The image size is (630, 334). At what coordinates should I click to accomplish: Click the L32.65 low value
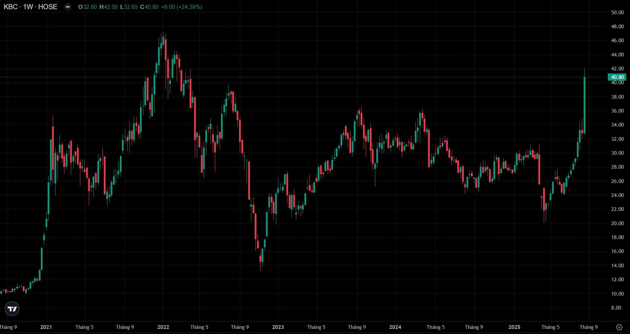(x=129, y=7)
